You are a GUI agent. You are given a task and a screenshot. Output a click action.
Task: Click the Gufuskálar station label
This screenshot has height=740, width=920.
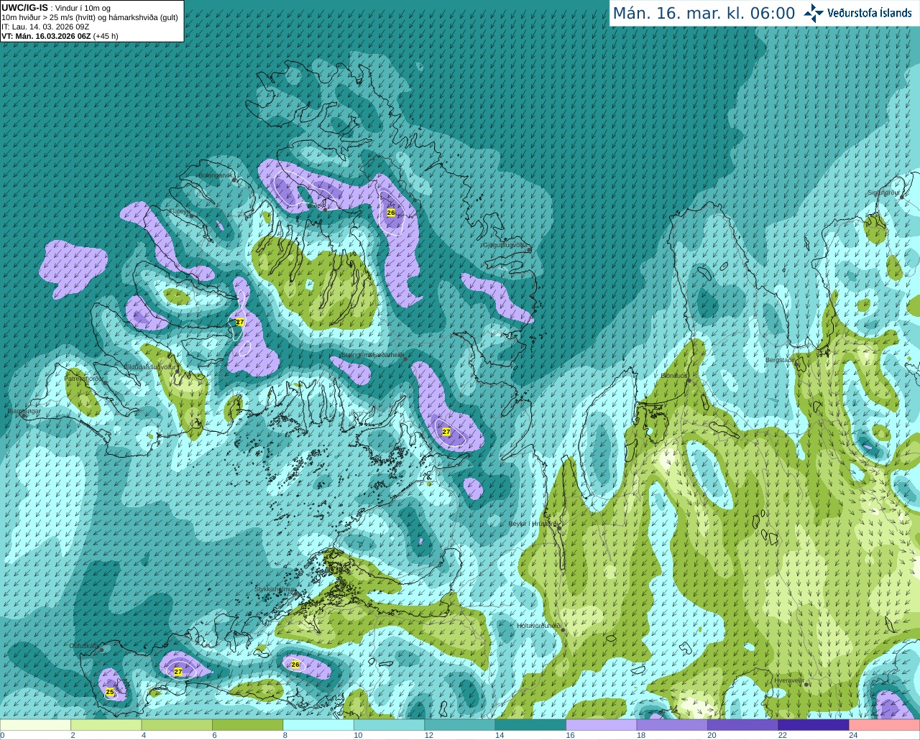(84, 646)
